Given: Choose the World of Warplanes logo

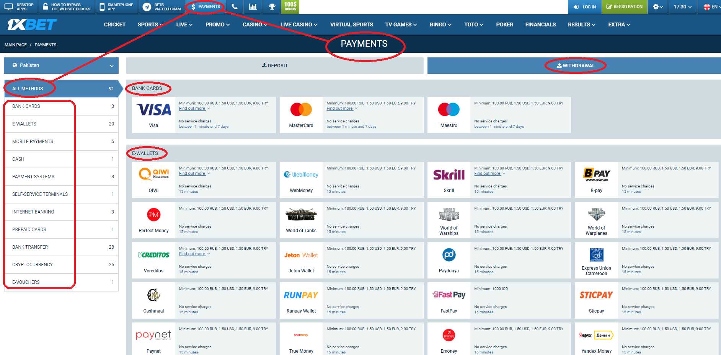Looking at the screenshot, I should click(596, 214).
